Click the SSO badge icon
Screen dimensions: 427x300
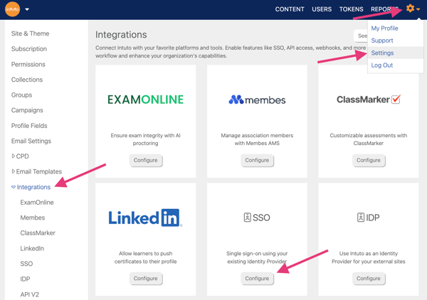click(x=247, y=218)
